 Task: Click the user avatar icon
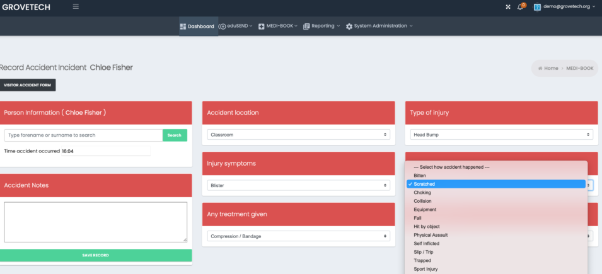[537, 7]
